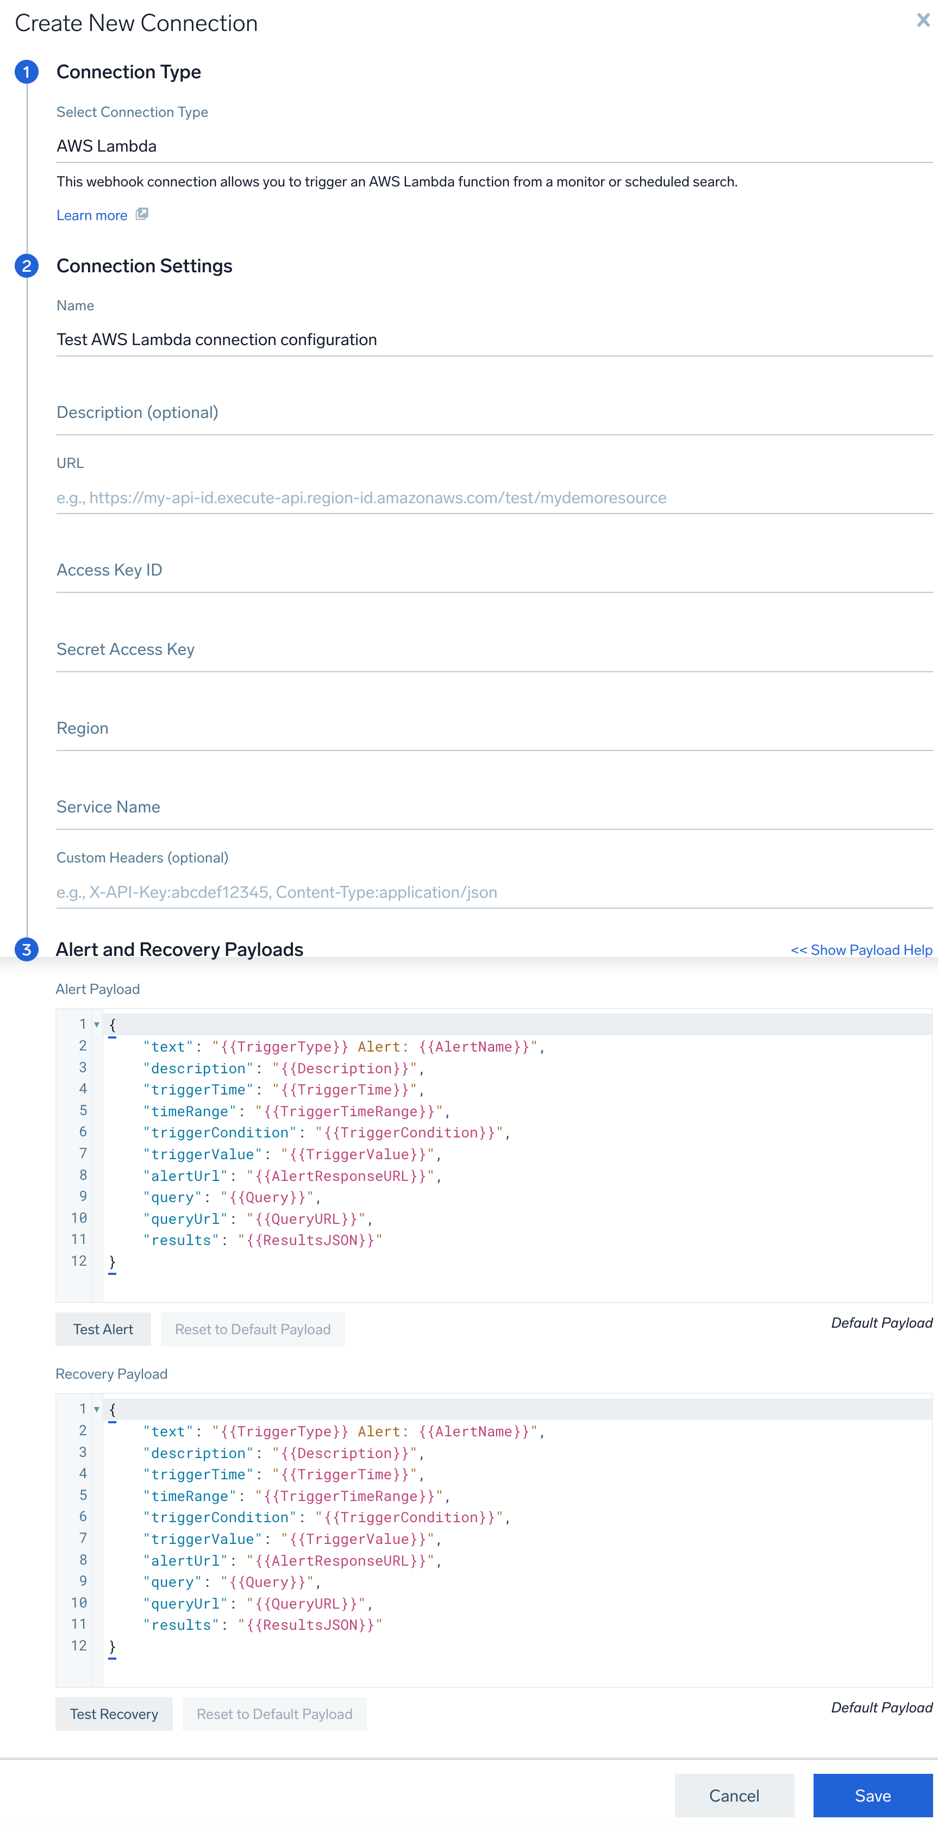
Task: Click the Test Recovery button
Action: 114,1714
